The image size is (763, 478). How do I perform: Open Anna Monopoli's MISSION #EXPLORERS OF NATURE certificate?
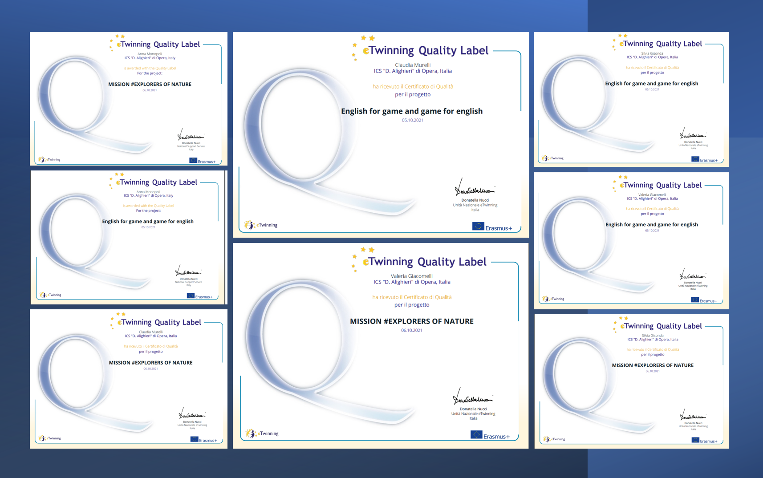click(129, 99)
